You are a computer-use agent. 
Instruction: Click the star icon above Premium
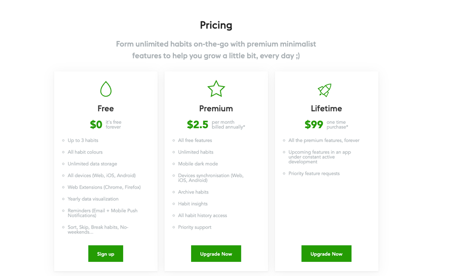(x=216, y=89)
